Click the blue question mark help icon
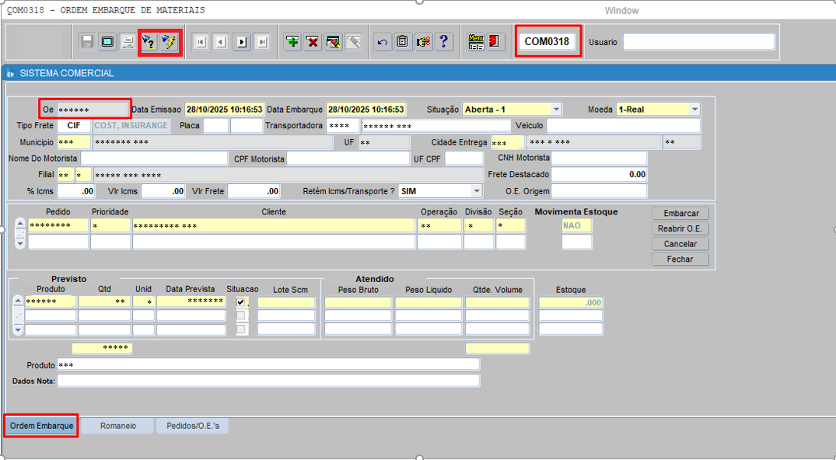The height and width of the screenshot is (460, 836). point(443,42)
